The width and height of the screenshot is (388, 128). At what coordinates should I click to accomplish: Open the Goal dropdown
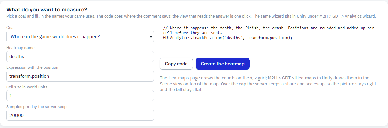(x=80, y=36)
